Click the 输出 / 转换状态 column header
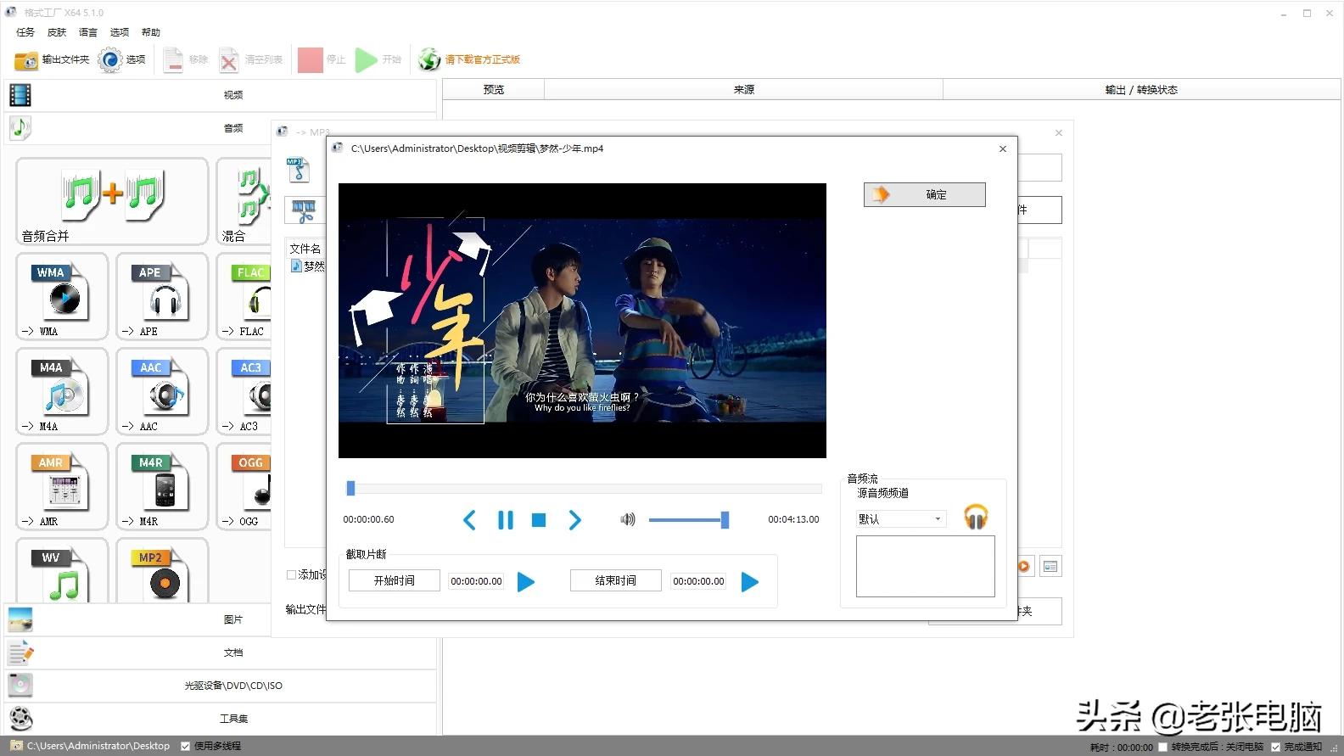1344x756 pixels. coord(1141,89)
